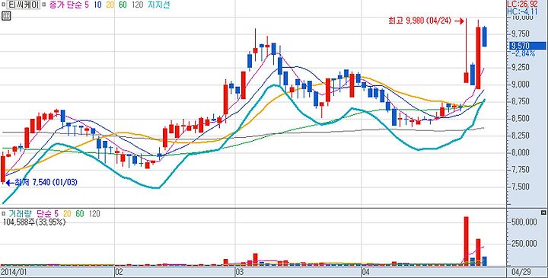
Task: Select the 03 month axis segment
Action: (298, 272)
